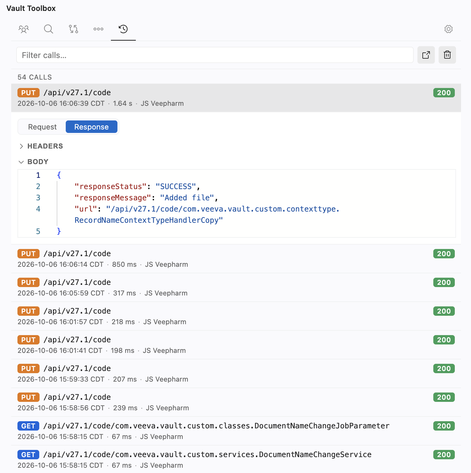This screenshot has height=473, width=471.
Task: Expand the PUT call at 16:06:14
Action: 236,259
